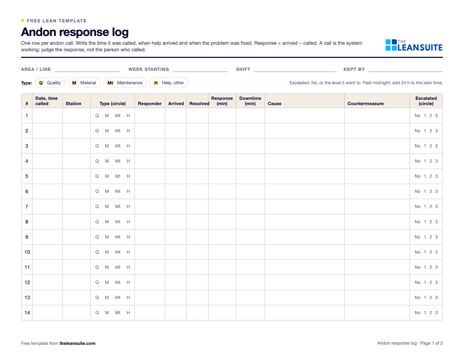464x358 pixels.
Task: Click the Date, time called cell in row 1
Action: tap(47, 116)
